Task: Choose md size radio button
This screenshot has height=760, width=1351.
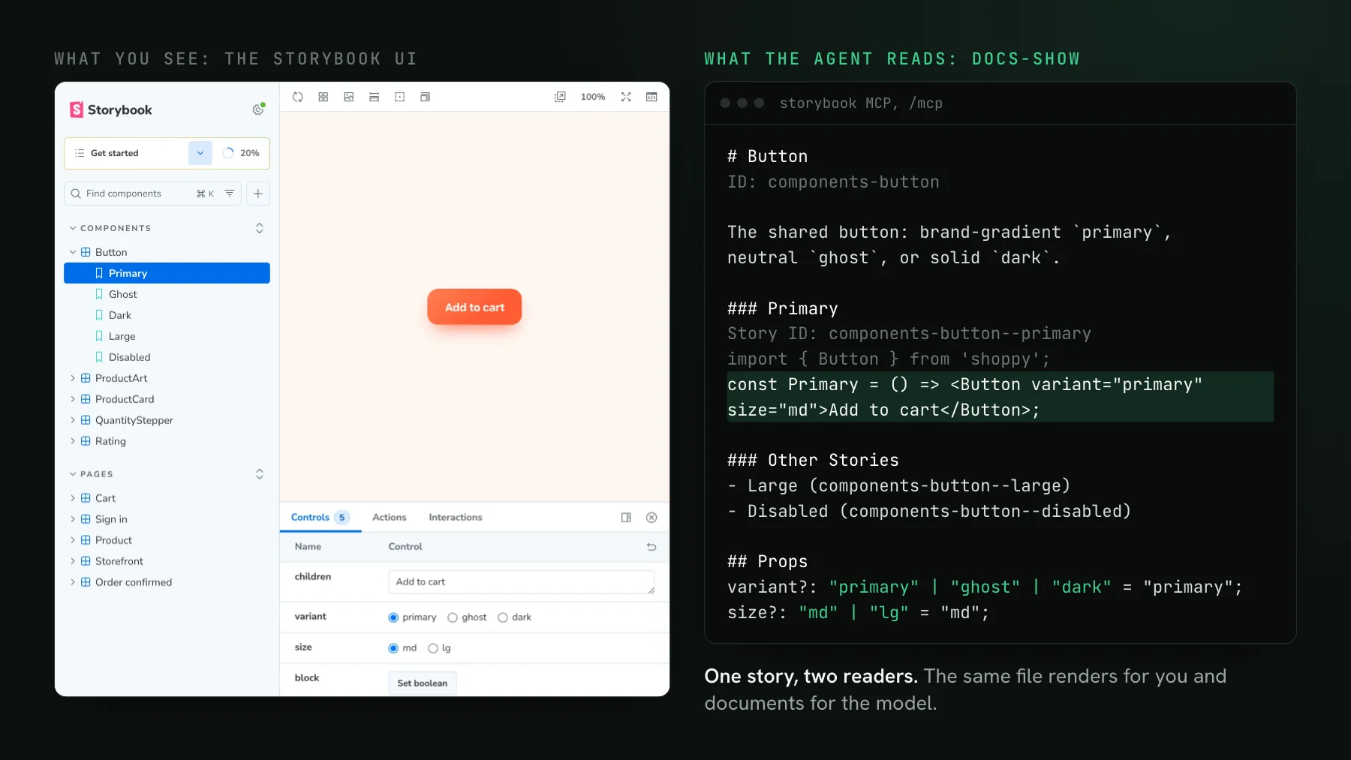Action: point(393,648)
